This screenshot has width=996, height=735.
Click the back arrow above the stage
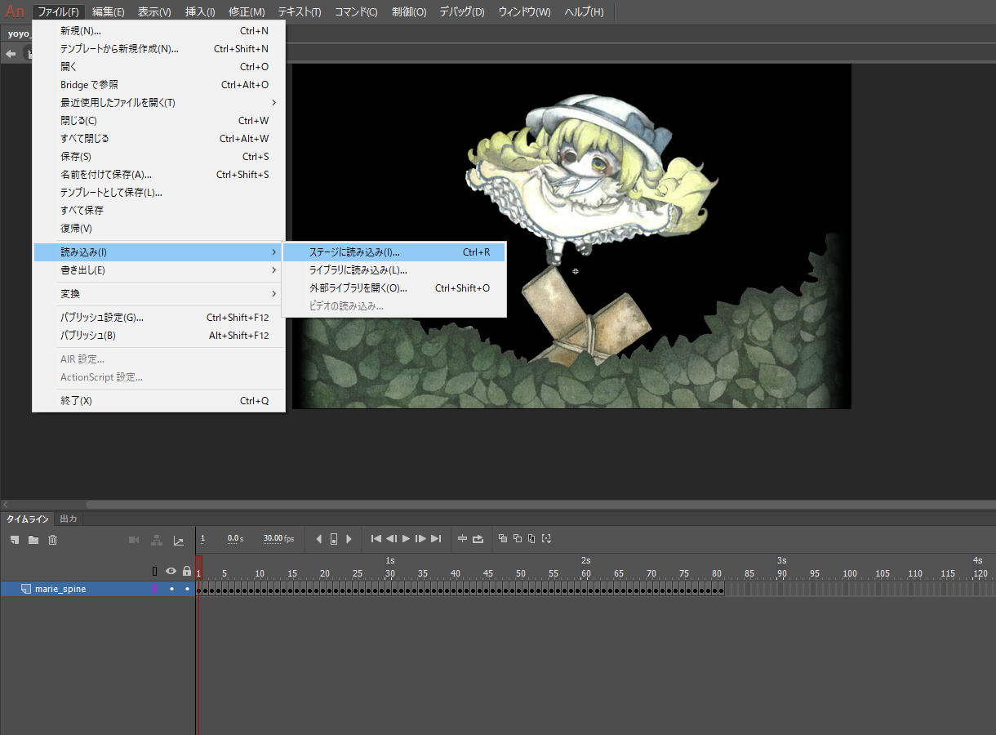point(11,53)
